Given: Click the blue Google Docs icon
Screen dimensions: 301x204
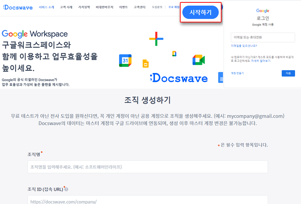Looking at the screenshot, I should [x=220, y=77].
